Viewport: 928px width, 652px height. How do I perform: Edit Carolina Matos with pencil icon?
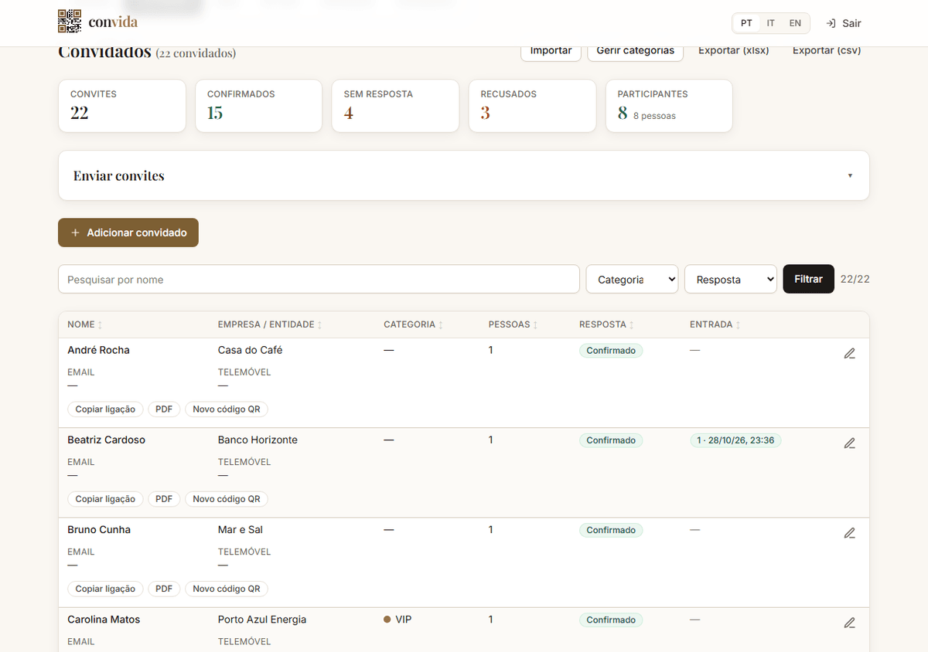[x=849, y=623]
